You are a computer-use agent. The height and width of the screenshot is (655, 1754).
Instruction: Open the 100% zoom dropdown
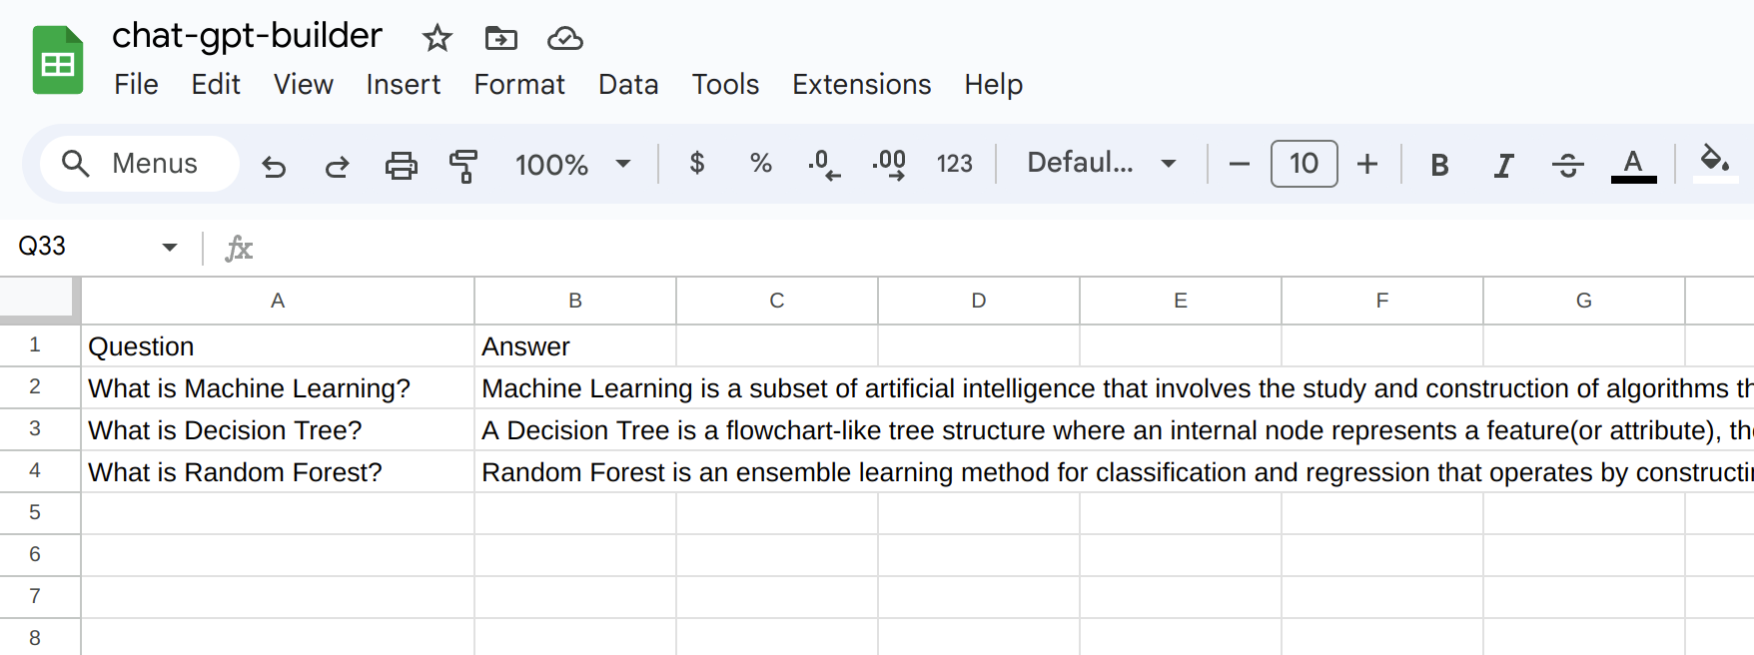click(x=572, y=164)
